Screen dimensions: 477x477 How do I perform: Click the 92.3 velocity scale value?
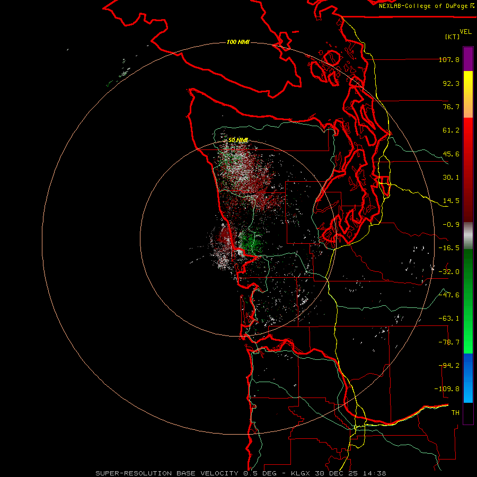point(451,83)
